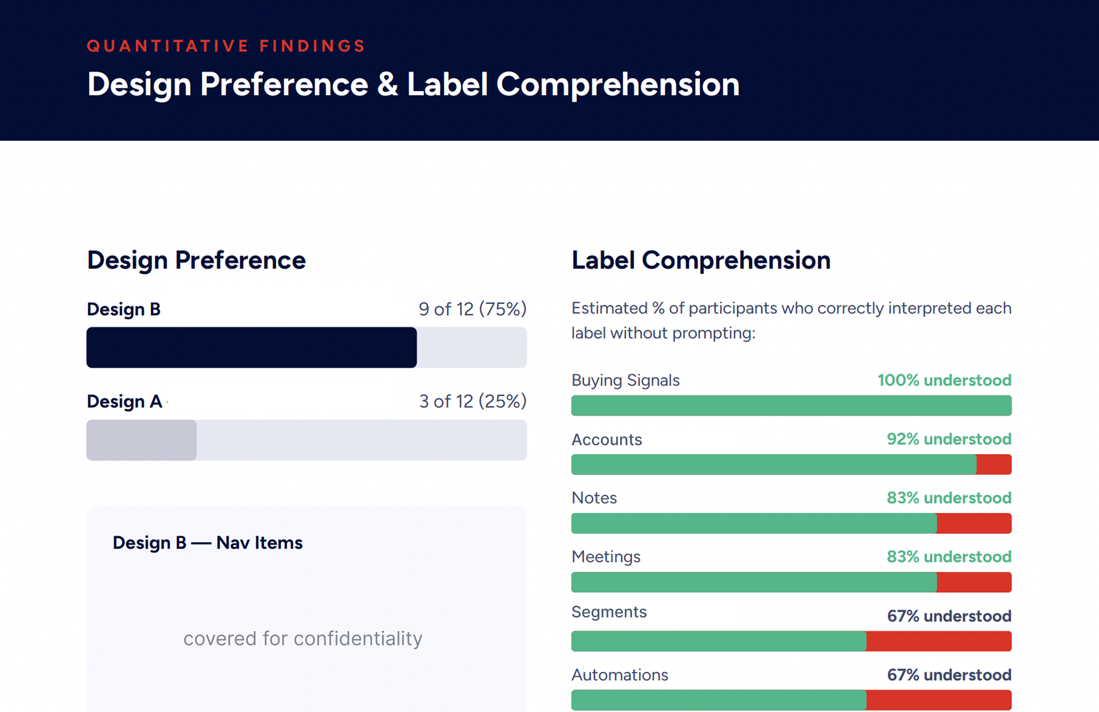Click the Design A preference bar
1099x712 pixels.
[x=306, y=440]
